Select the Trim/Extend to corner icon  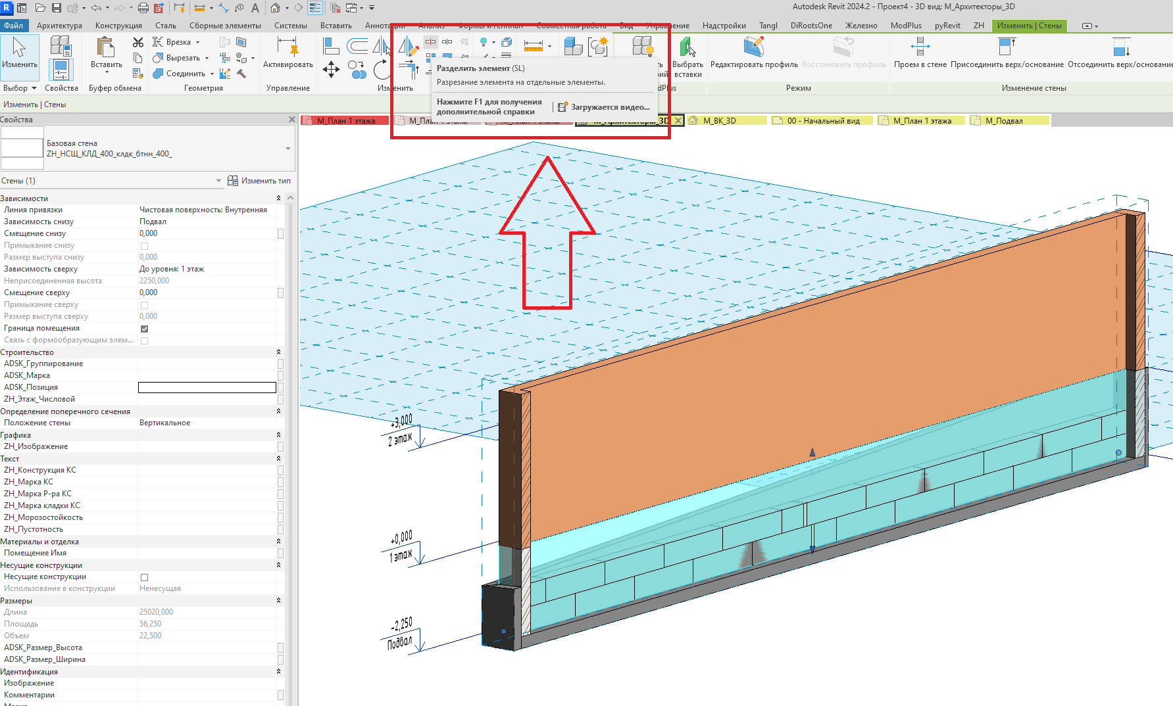(x=409, y=69)
